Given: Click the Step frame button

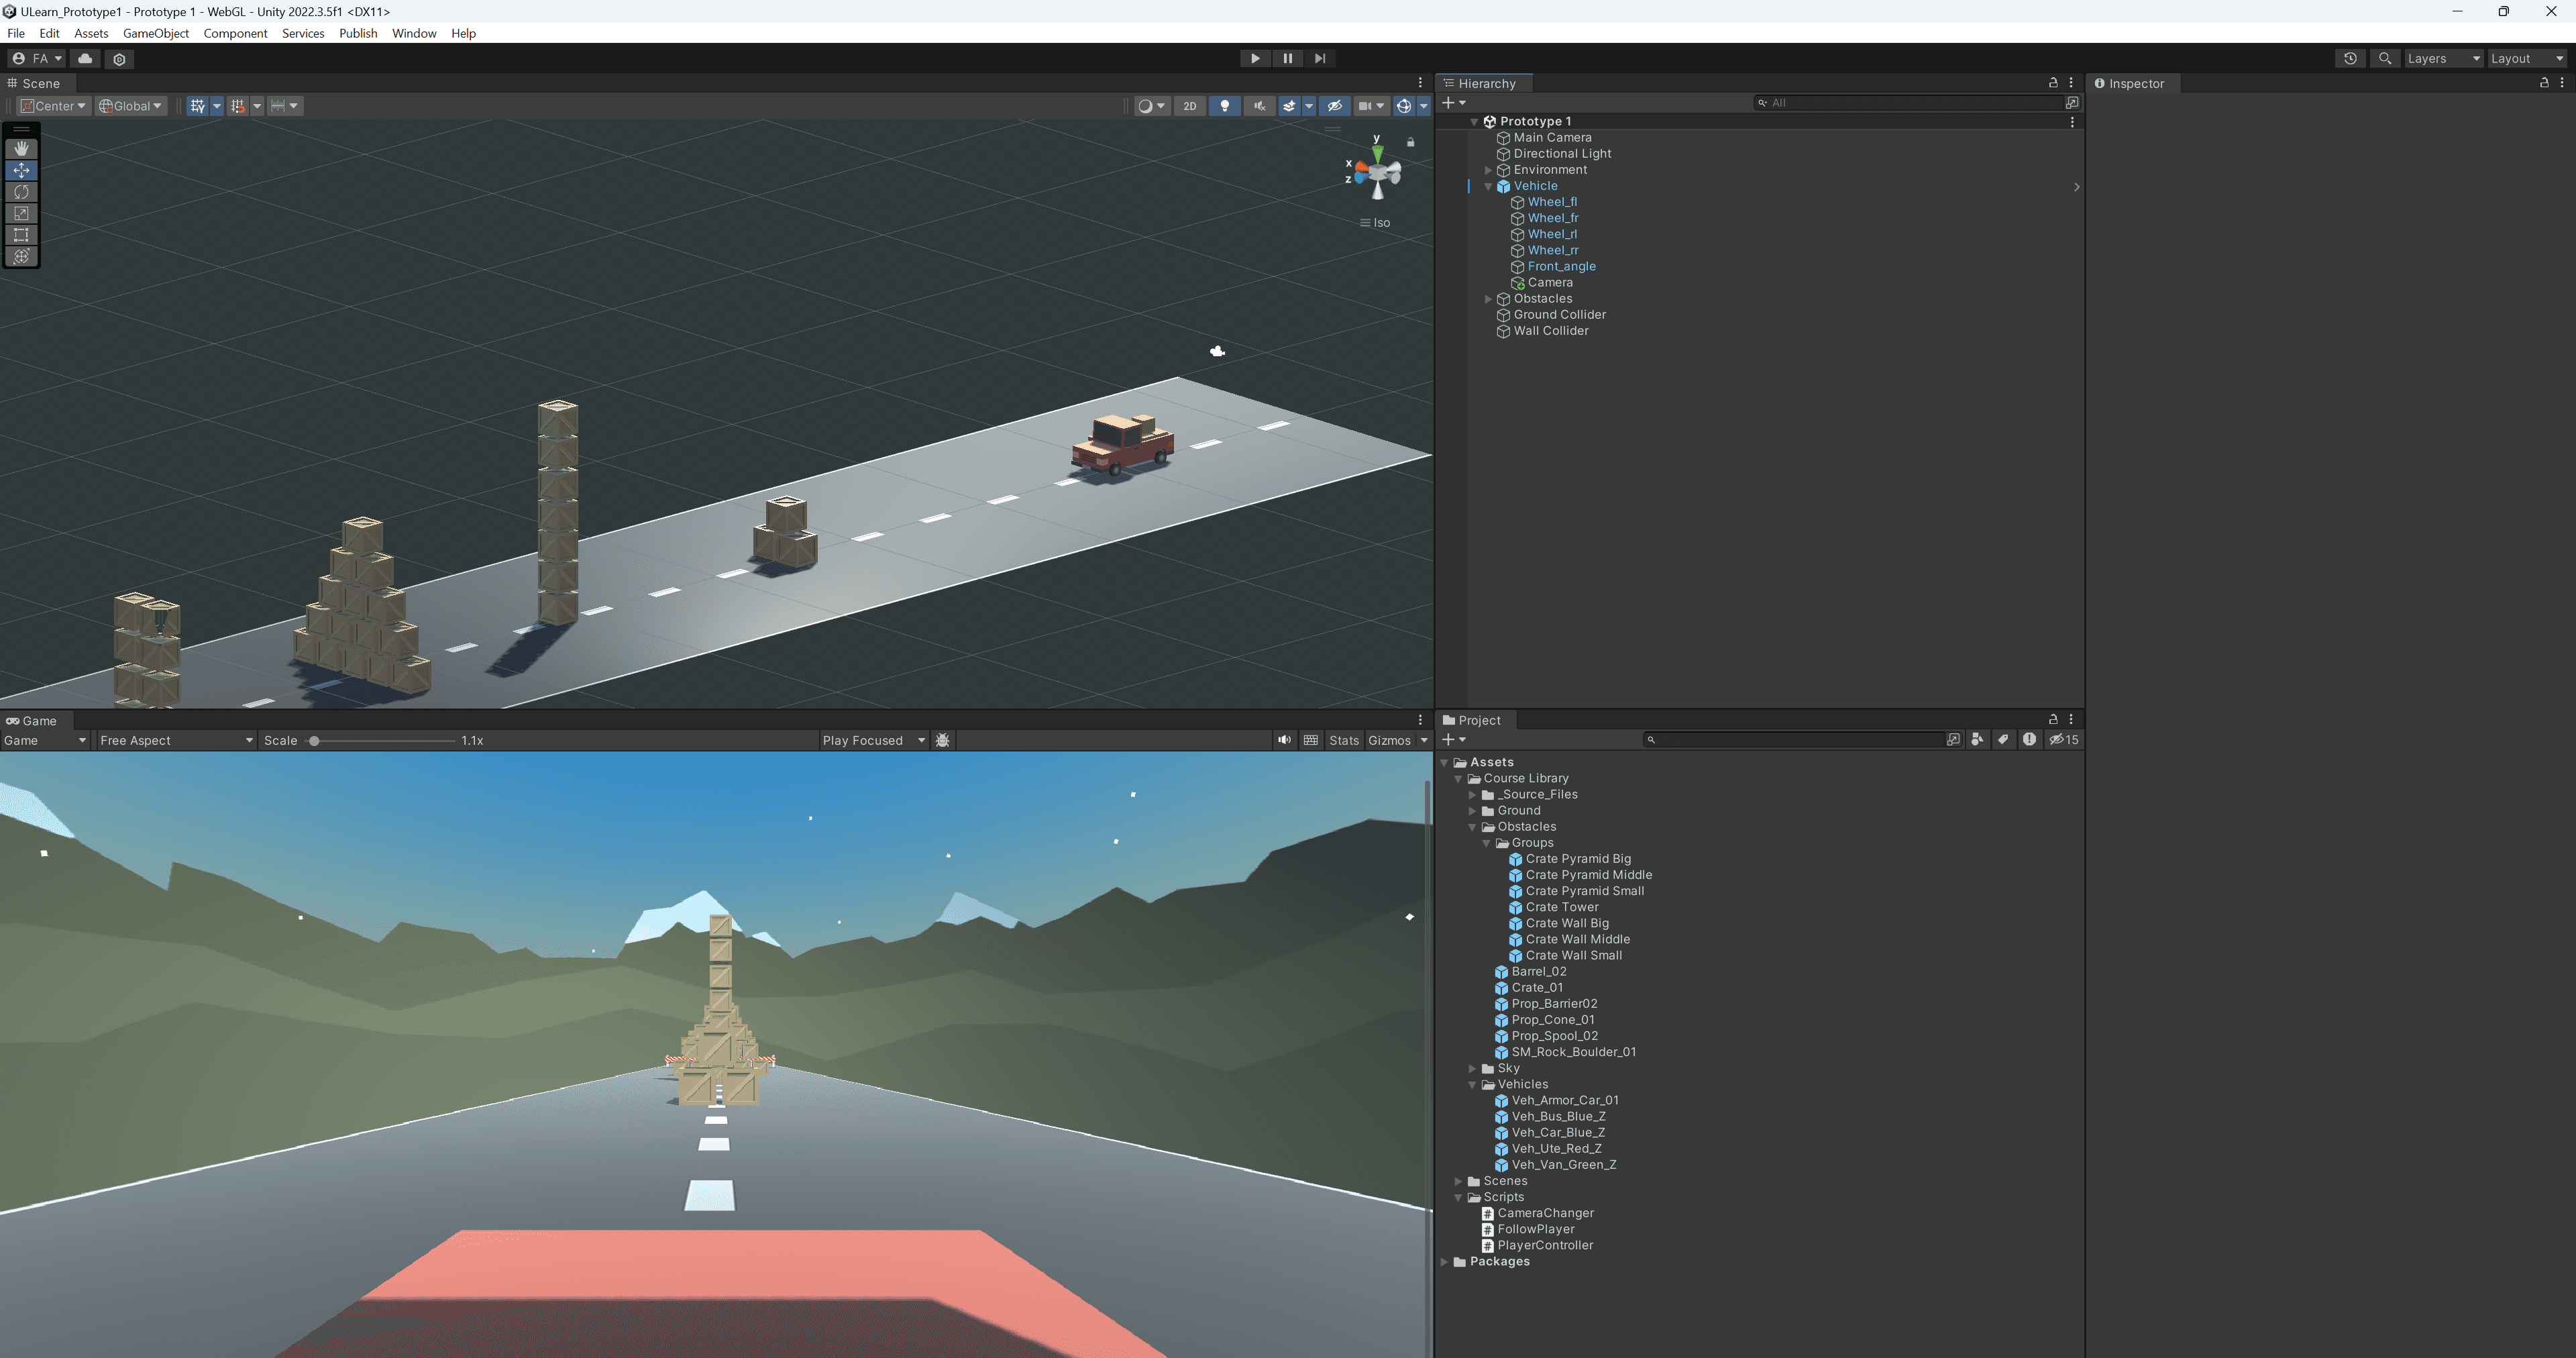Looking at the screenshot, I should [1320, 58].
